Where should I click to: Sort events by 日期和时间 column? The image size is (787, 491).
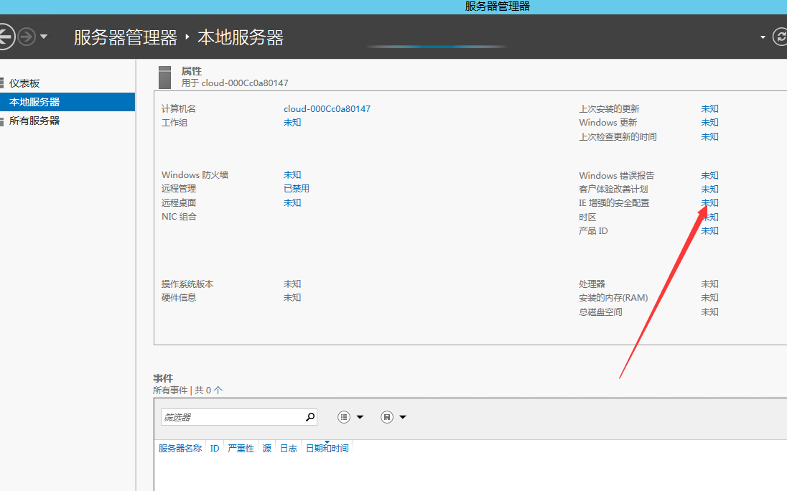pyautogui.click(x=327, y=449)
